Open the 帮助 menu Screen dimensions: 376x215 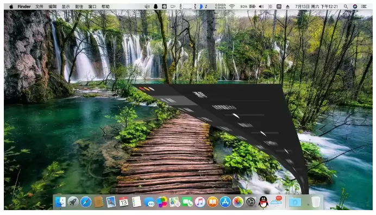point(105,6)
